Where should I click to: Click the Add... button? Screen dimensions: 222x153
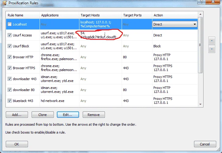click(x=17, y=114)
